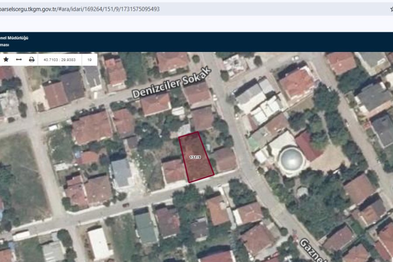Click the star favorite icon in map toolbar
This screenshot has height=262, width=393.
(x=6, y=59)
